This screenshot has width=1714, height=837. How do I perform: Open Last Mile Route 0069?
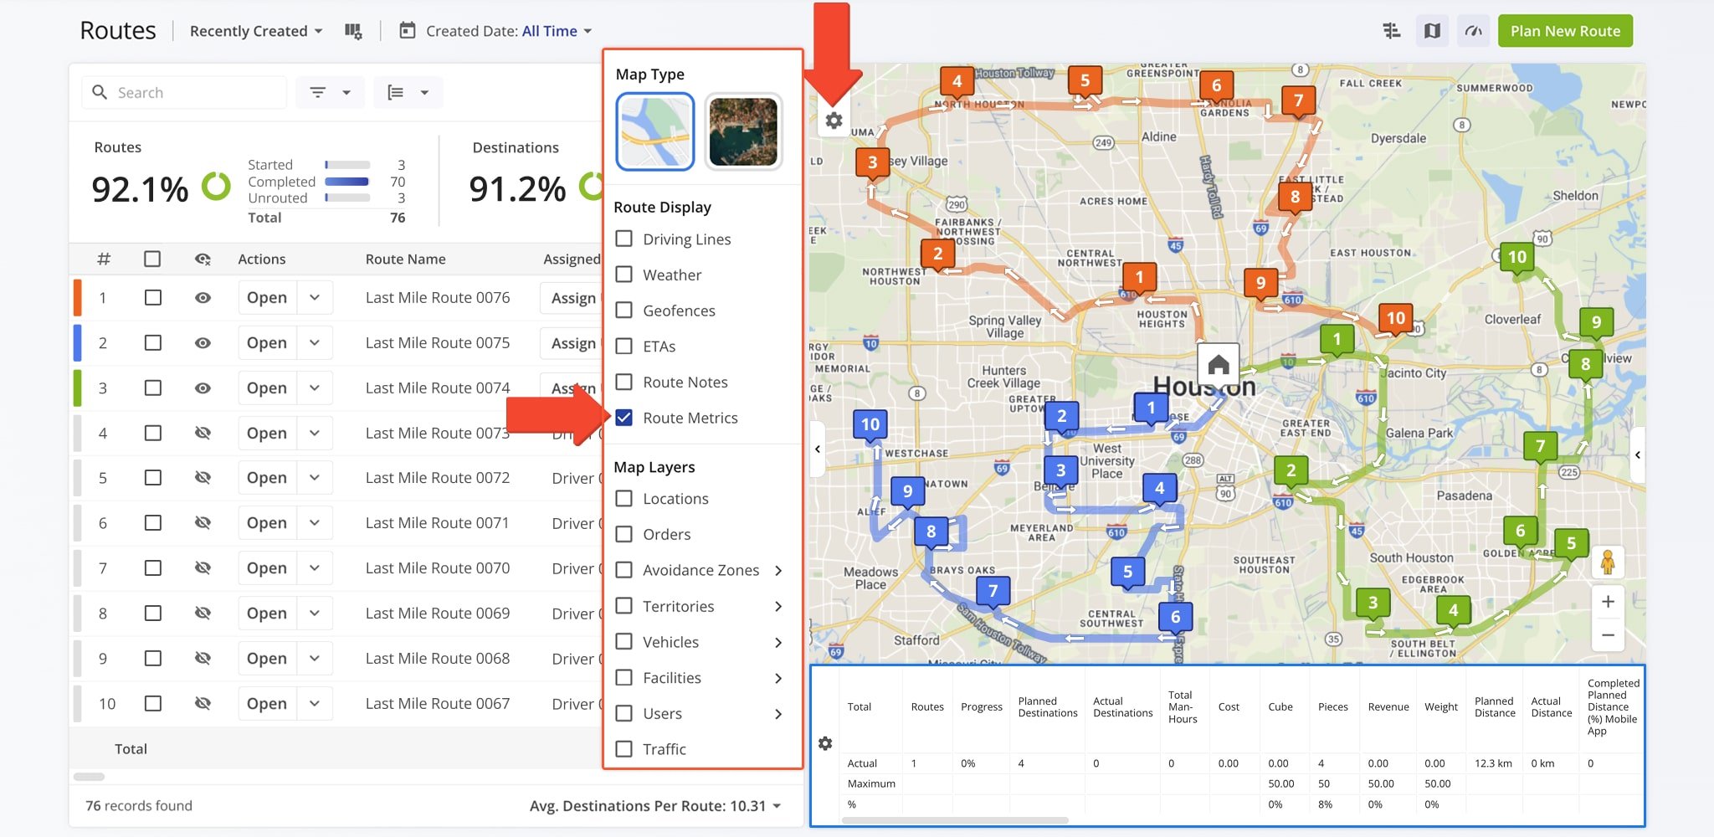[x=266, y=613]
